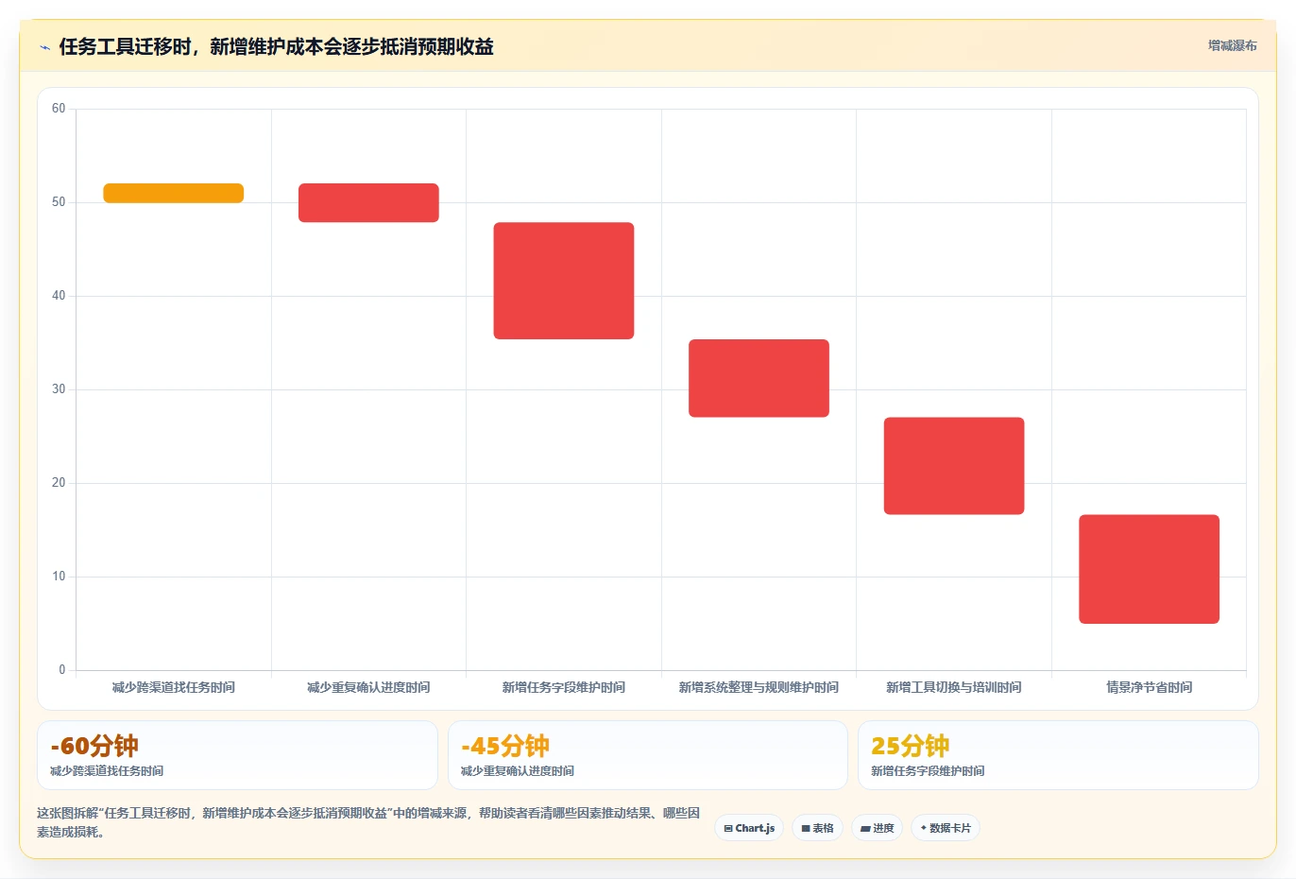The image size is (1296, 879).
Task: Click axis label 减少跨渠道找任务时间
Action: (x=174, y=687)
